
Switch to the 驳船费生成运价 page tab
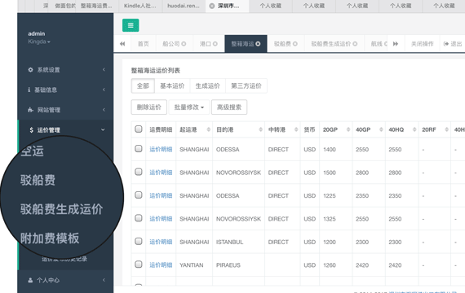coord(334,44)
